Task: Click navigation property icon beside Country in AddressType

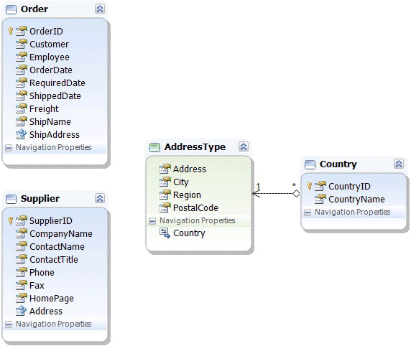Action: pyautogui.click(x=165, y=233)
